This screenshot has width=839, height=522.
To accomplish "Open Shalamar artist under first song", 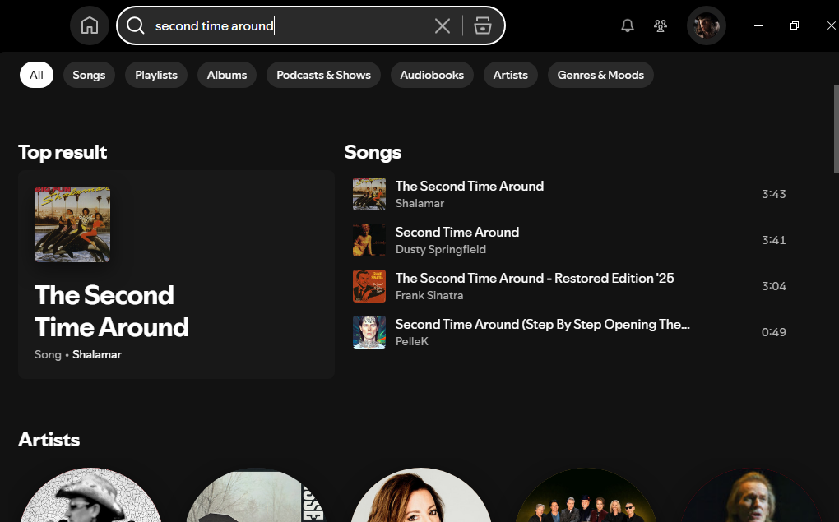I will (419, 203).
